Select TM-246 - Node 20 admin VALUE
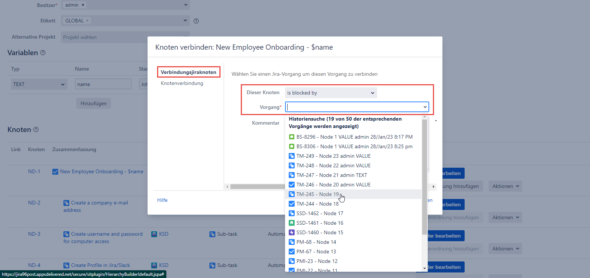This screenshot has height=278, width=590. click(333, 185)
